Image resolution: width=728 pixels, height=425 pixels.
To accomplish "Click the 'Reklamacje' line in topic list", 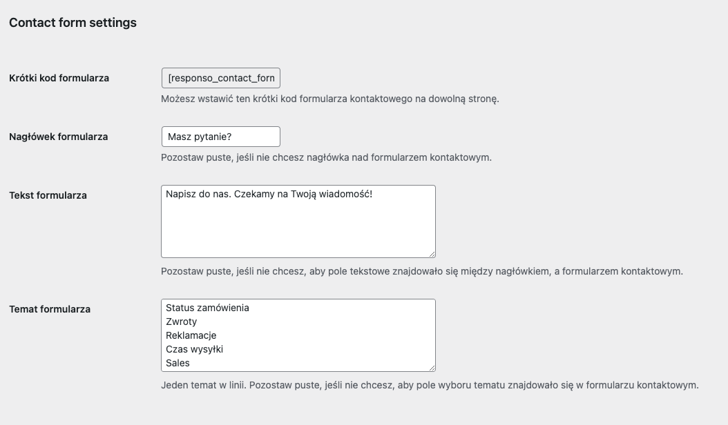I will pyautogui.click(x=191, y=335).
